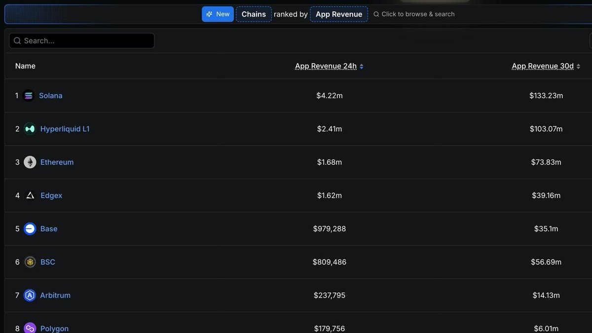This screenshot has height=333, width=592.
Task: Click the Hyperliquid L1 logo icon
Action: [x=29, y=129]
